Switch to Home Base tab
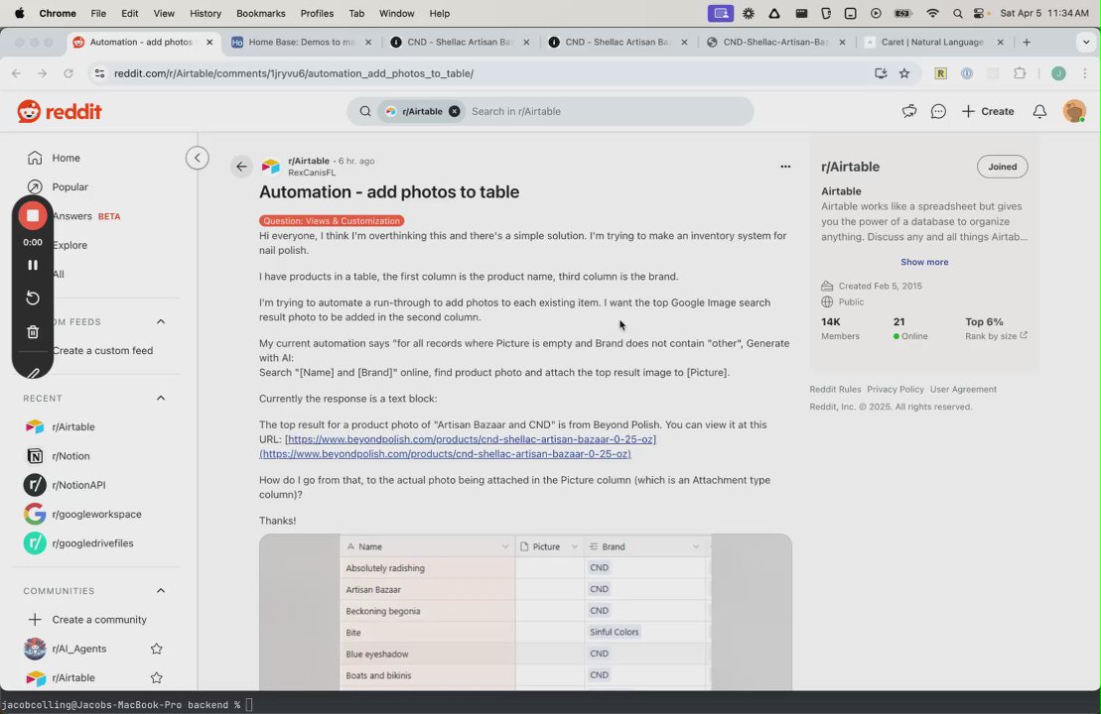 302,42
